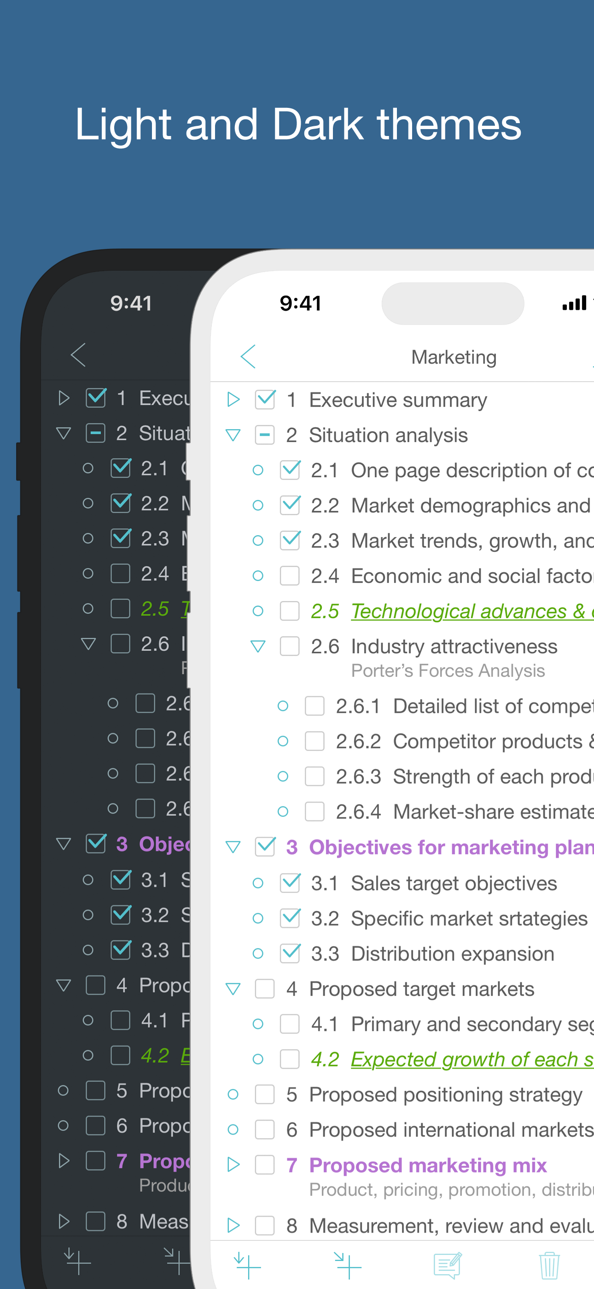Image resolution: width=594 pixels, height=1289 pixels.
Task: Click bullet beside 2.3 Market trends
Action: [x=258, y=541]
